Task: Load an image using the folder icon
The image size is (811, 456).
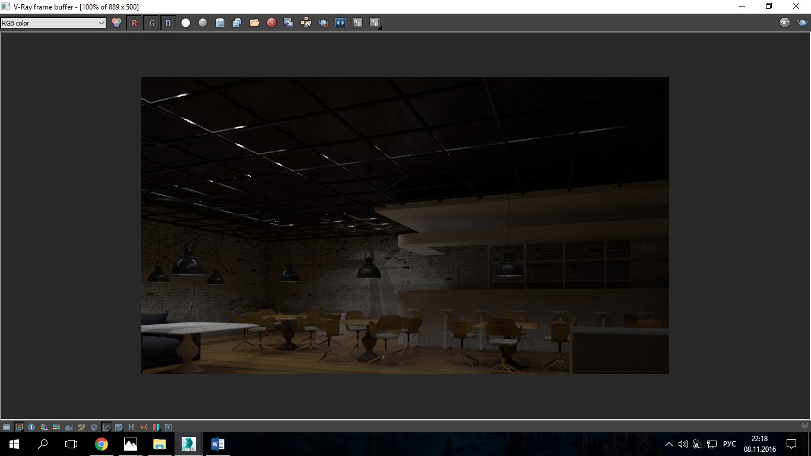Action: [x=254, y=23]
